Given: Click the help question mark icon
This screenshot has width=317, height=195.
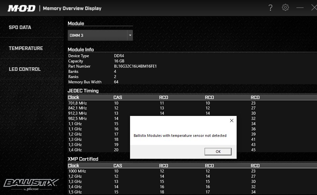Looking at the screenshot, I should coord(270,8).
